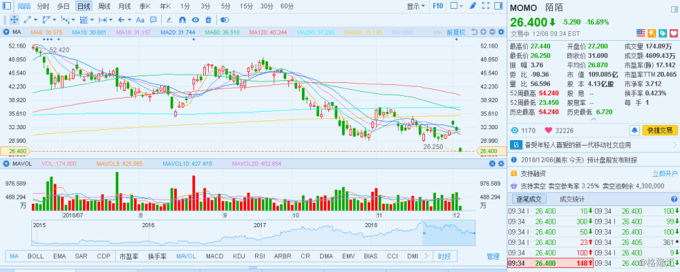
Task: Expand measurement tool dropdown arrow
Action: (x=92, y=20)
